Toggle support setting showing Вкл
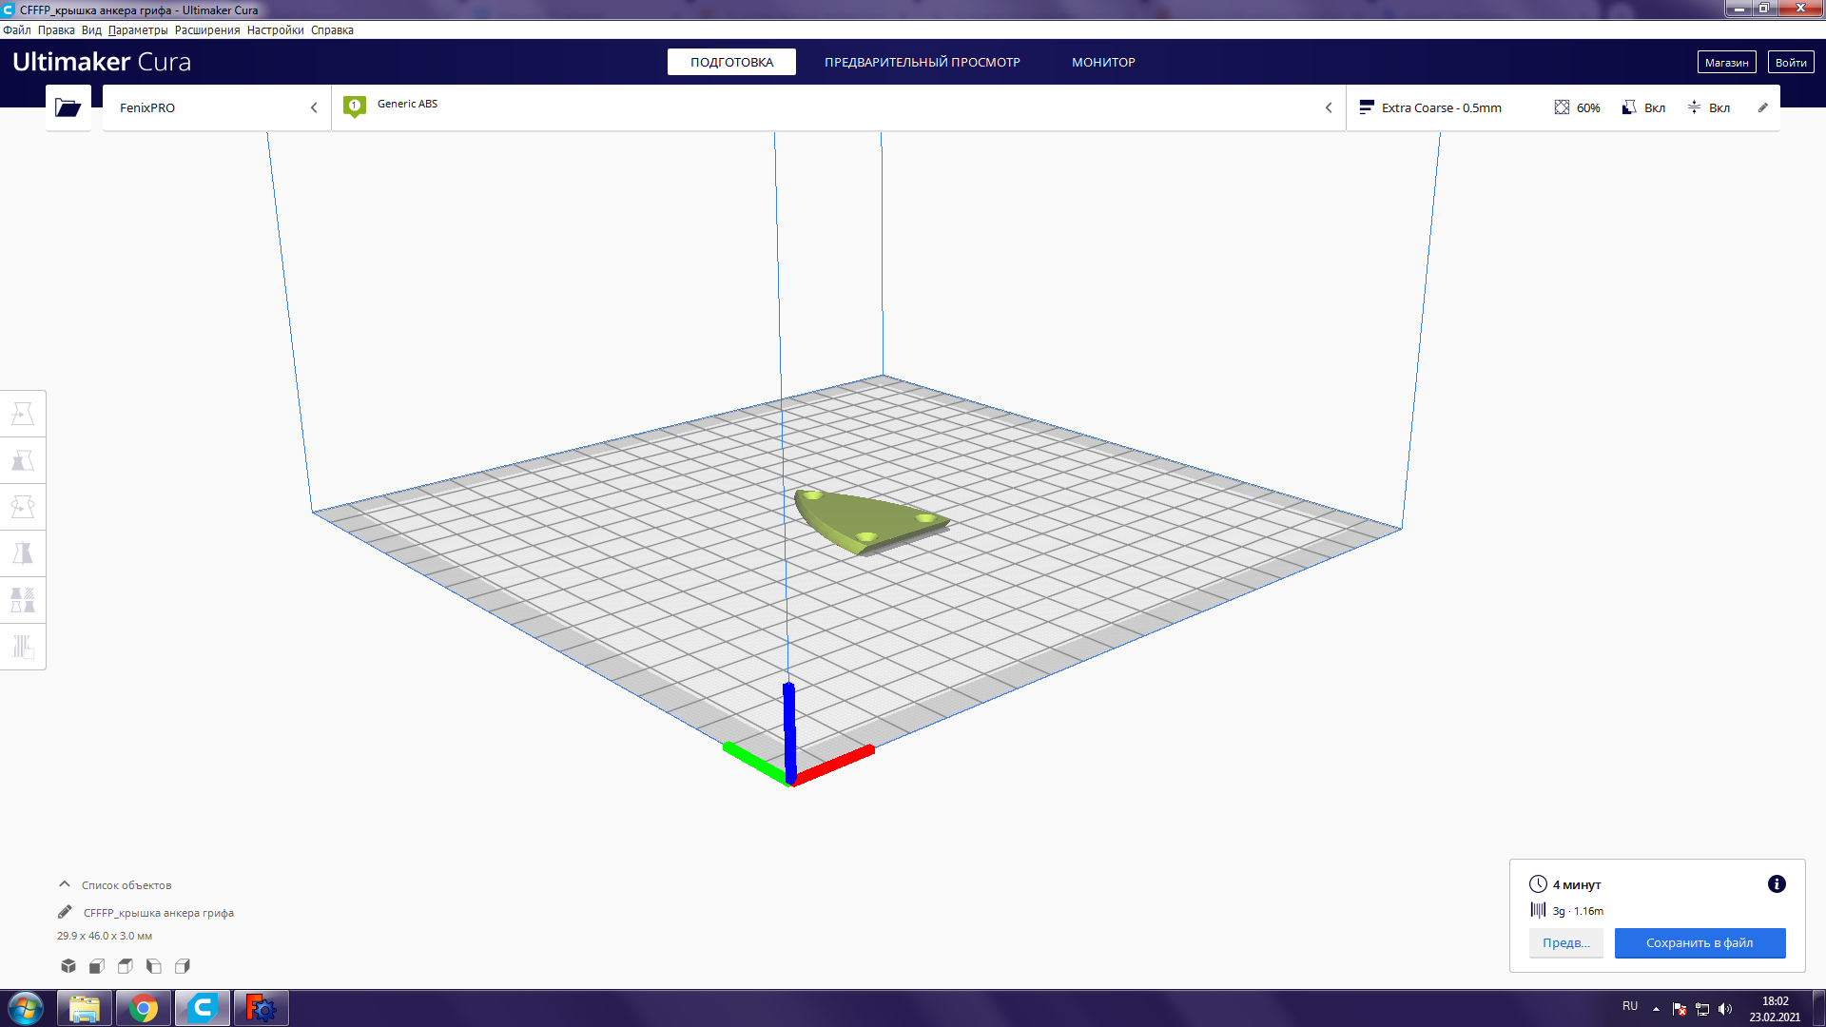The image size is (1826, 1027). [x=1643, y=107]
